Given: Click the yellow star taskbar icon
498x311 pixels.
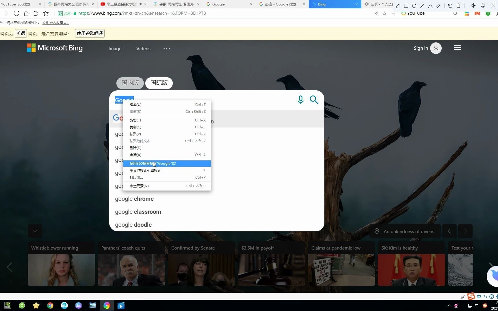Looking at the screenshot, I should [x=36, y=306].
